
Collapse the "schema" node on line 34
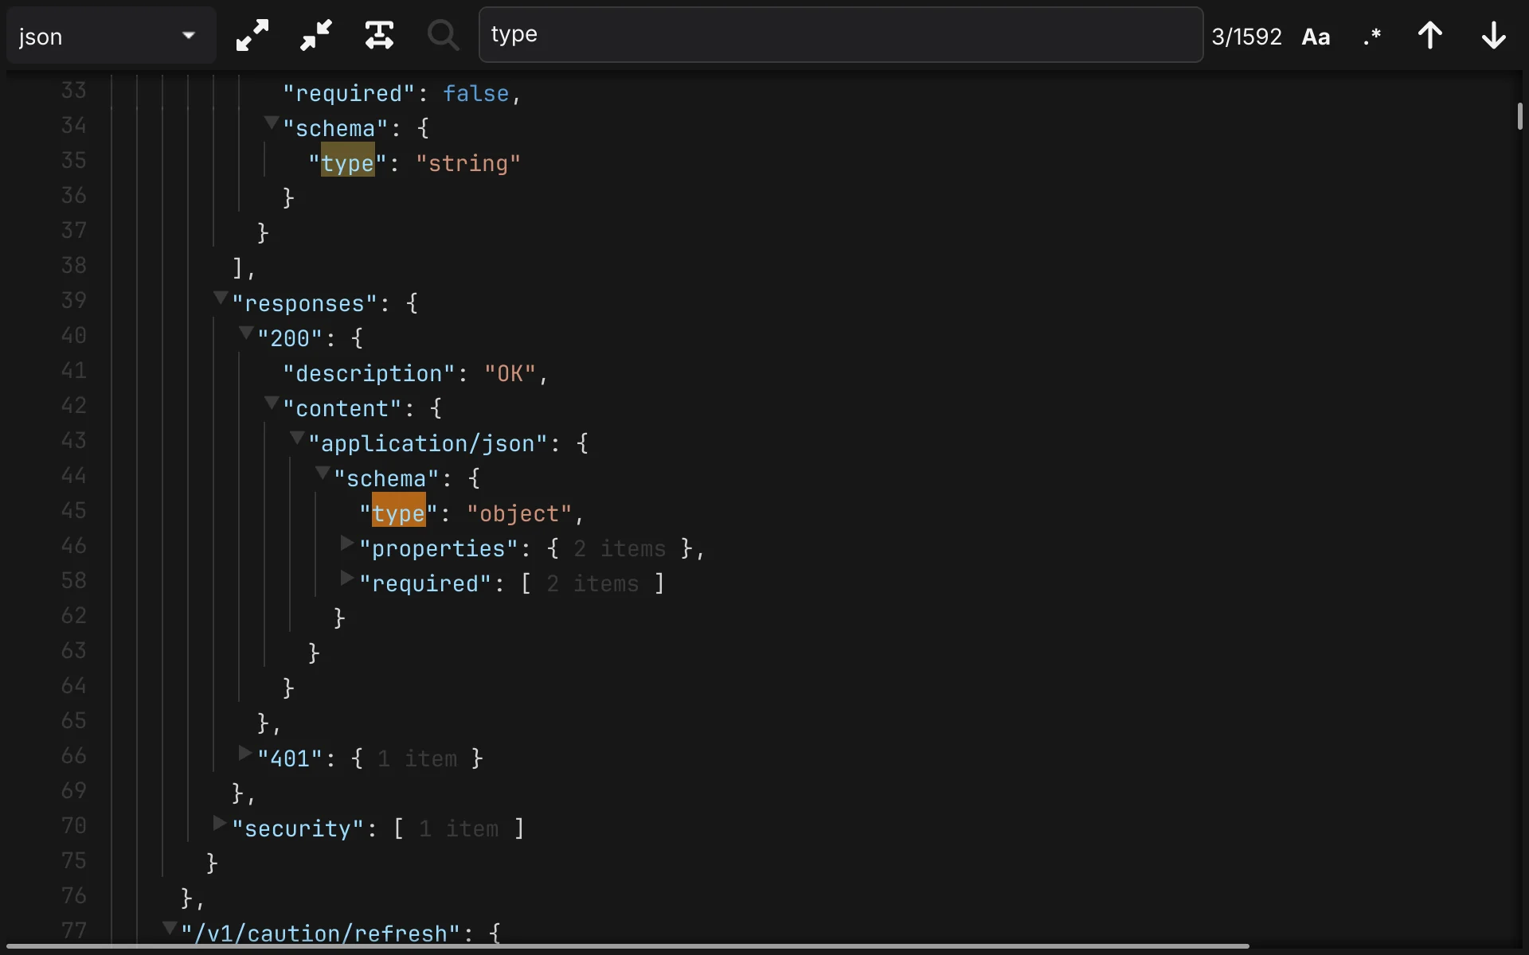(272, 123)
